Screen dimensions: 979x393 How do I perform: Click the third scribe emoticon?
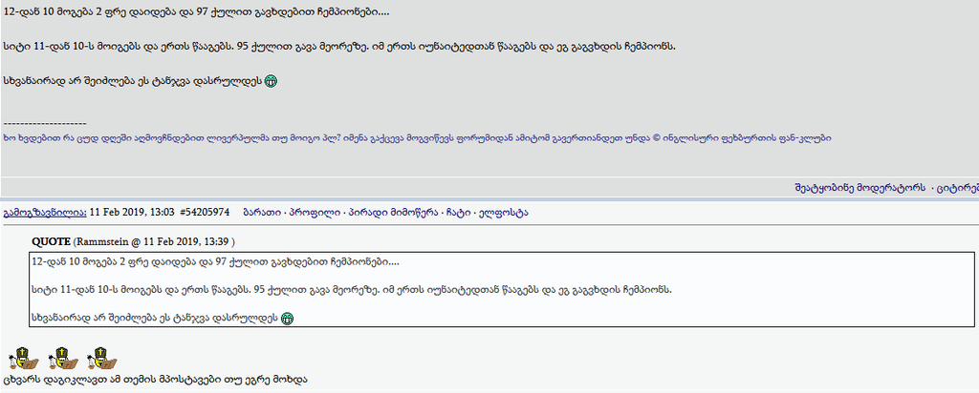(x=102, y=358)
